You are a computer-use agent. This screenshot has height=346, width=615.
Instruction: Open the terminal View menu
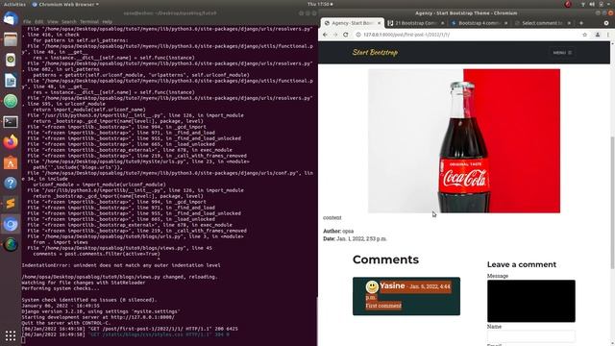[x=53, y=21]
